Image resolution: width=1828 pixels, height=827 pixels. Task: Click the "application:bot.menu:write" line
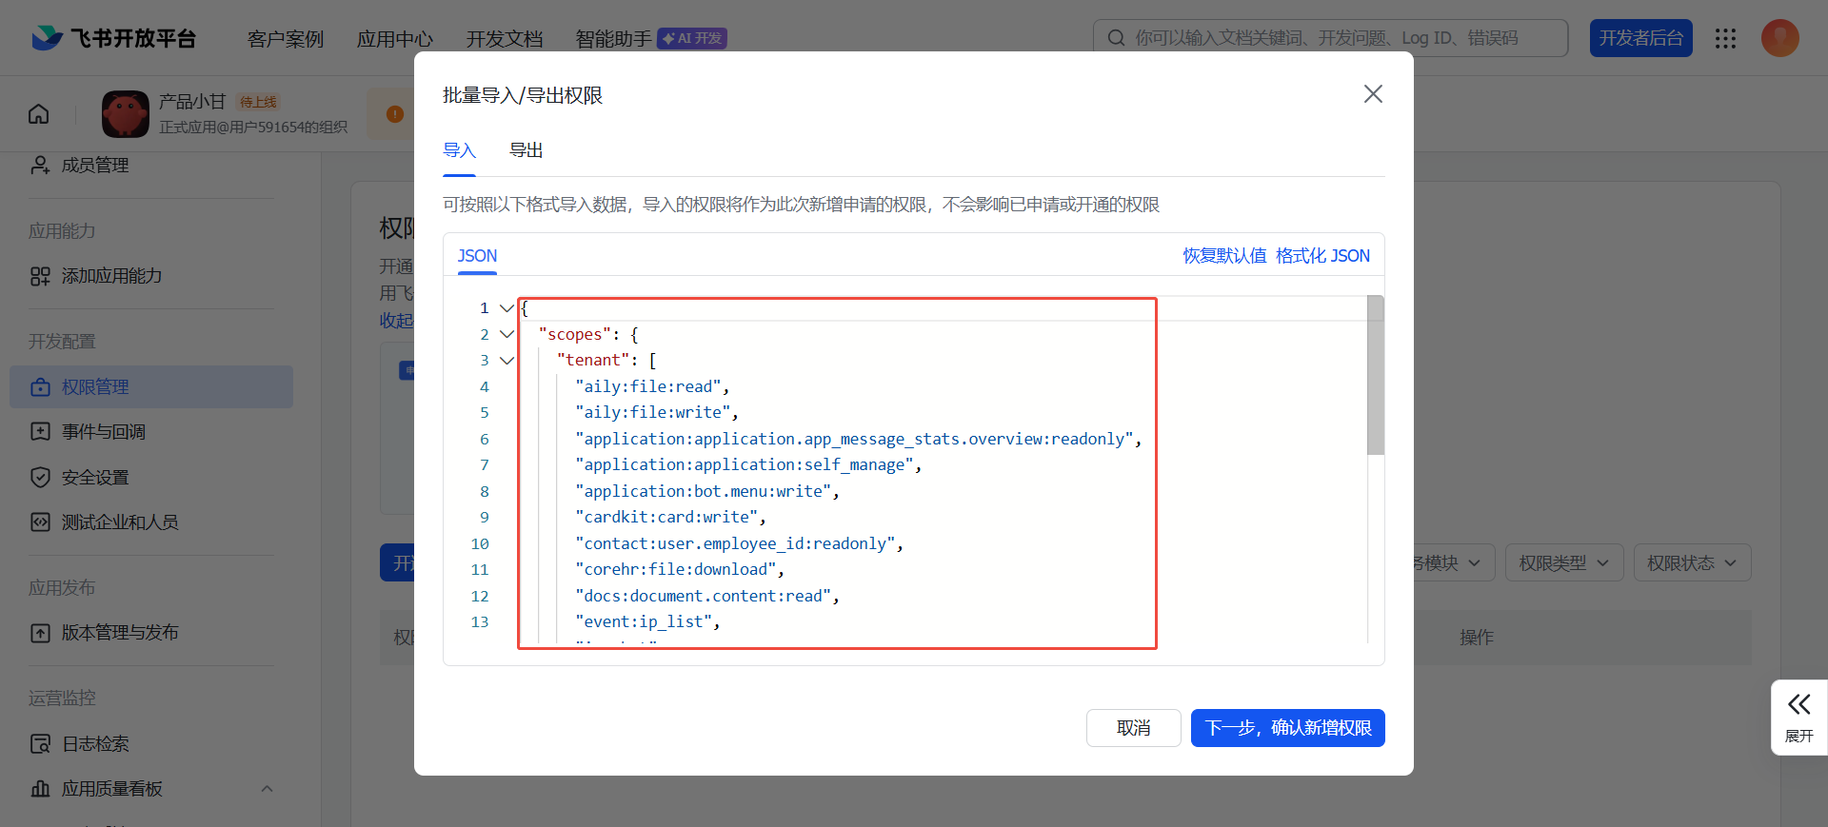(x=707, y=491)
